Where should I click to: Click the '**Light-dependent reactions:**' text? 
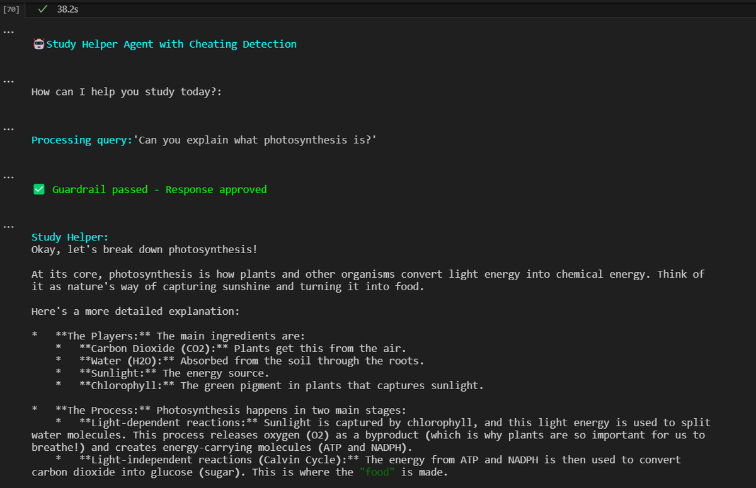168,423
